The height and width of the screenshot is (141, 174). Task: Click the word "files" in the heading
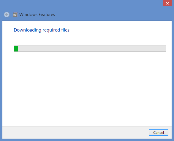[65, 30]
